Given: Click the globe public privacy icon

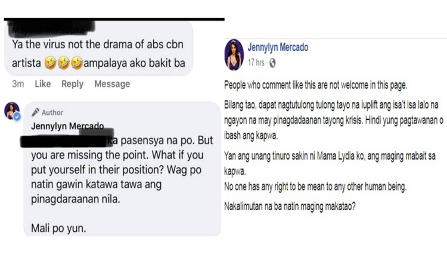Looking at the screenshot, I should pyautogui.click(x=272, y=63).
